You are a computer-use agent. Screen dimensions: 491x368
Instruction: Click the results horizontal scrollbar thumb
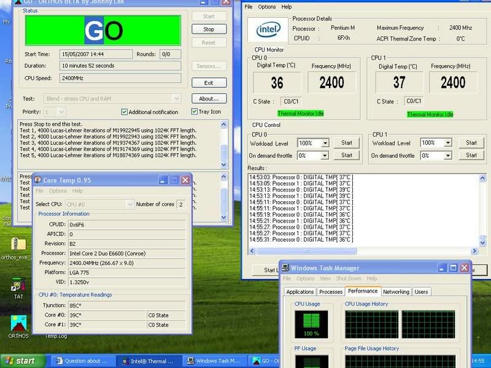[x=306, y=251]
